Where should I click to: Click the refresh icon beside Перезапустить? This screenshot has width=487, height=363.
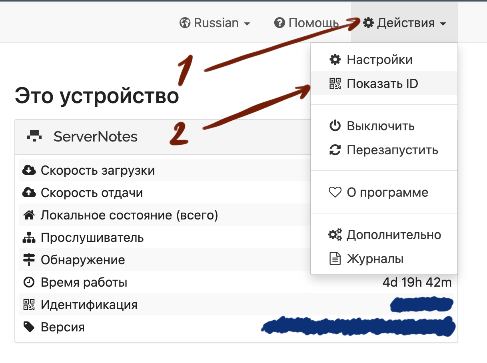(335, 150)
